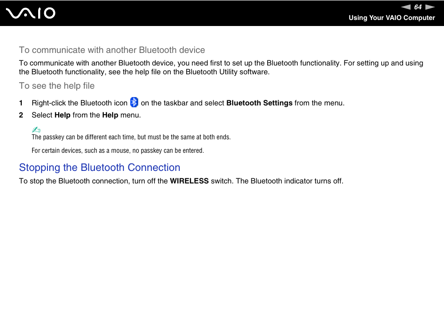The image size is (444, 313).
Task: Open the 'Using Your VAIO Computer' header link
Action: (x=391, y=18)
